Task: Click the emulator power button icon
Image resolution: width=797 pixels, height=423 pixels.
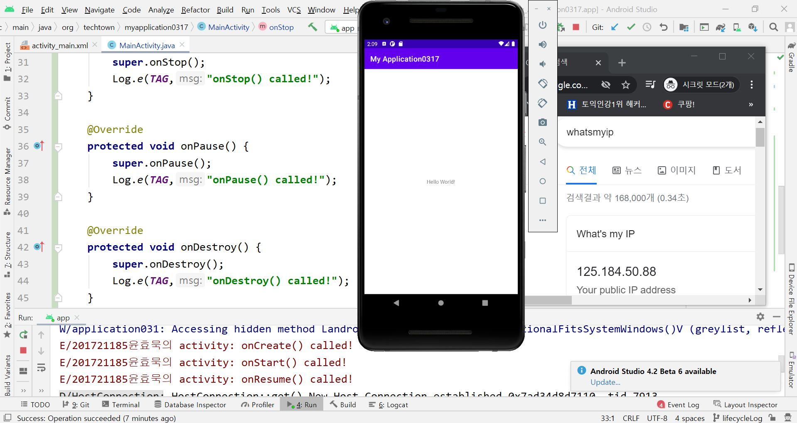Action: pos(542,25)
